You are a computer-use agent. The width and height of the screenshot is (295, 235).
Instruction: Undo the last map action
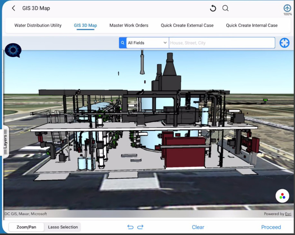[x=130, y=227]
